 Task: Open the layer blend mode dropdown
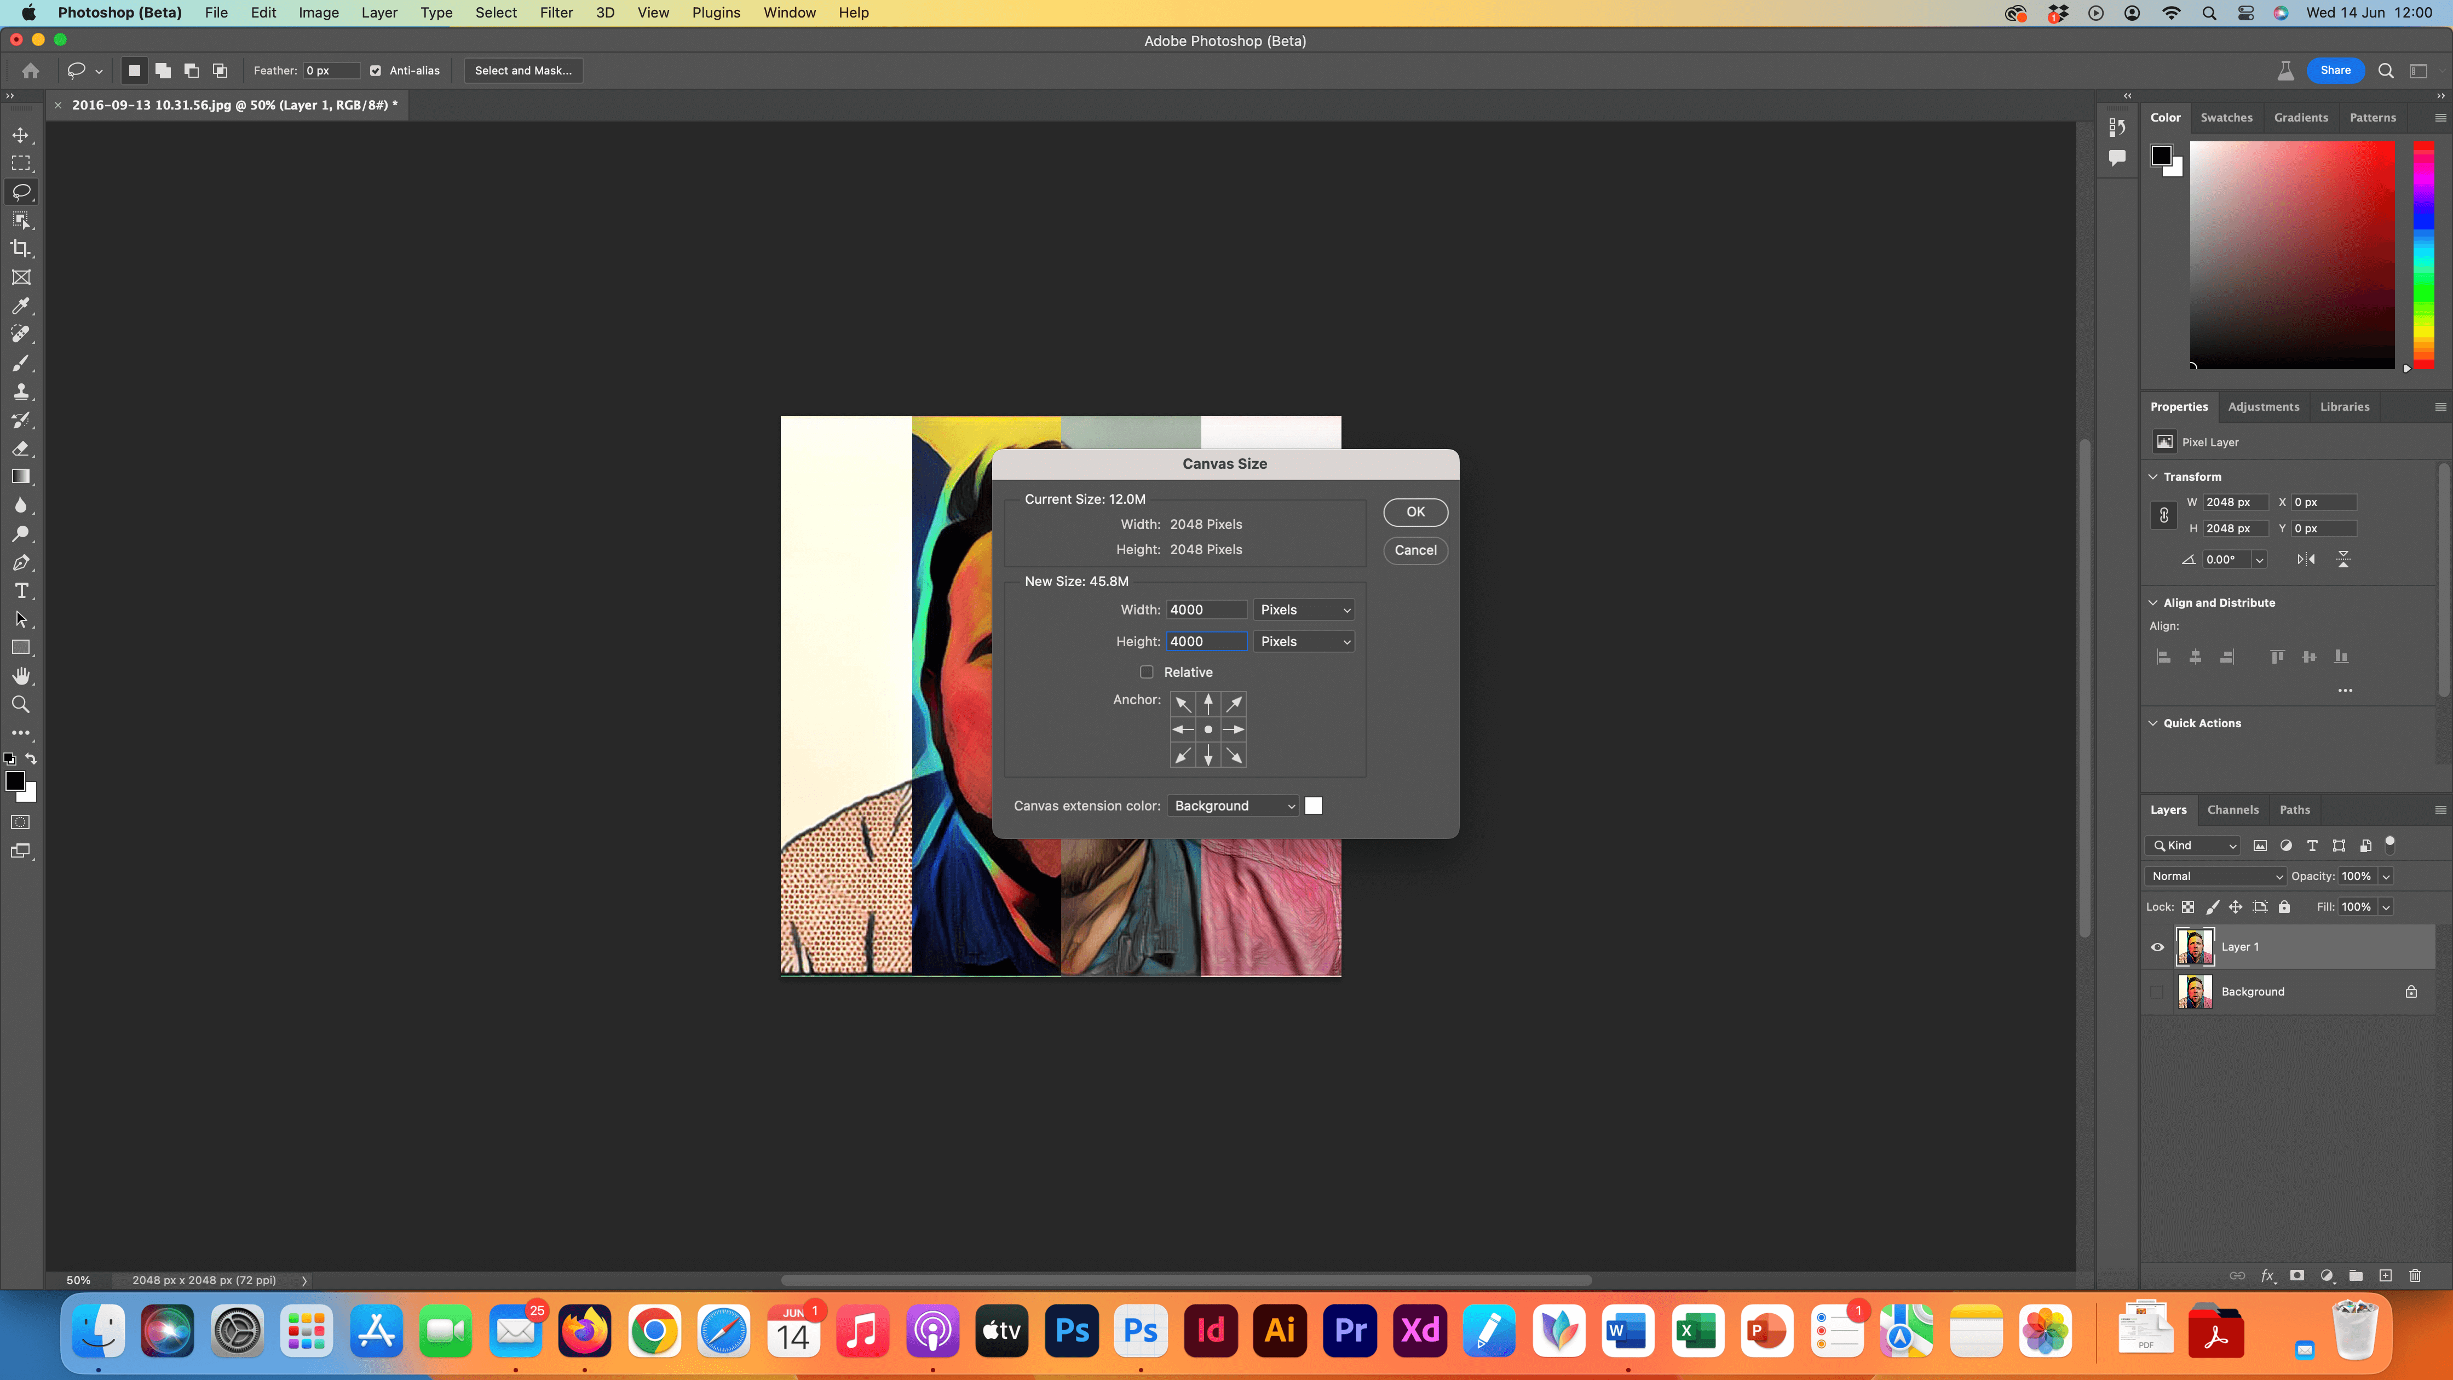click(x=2216, y=877)
